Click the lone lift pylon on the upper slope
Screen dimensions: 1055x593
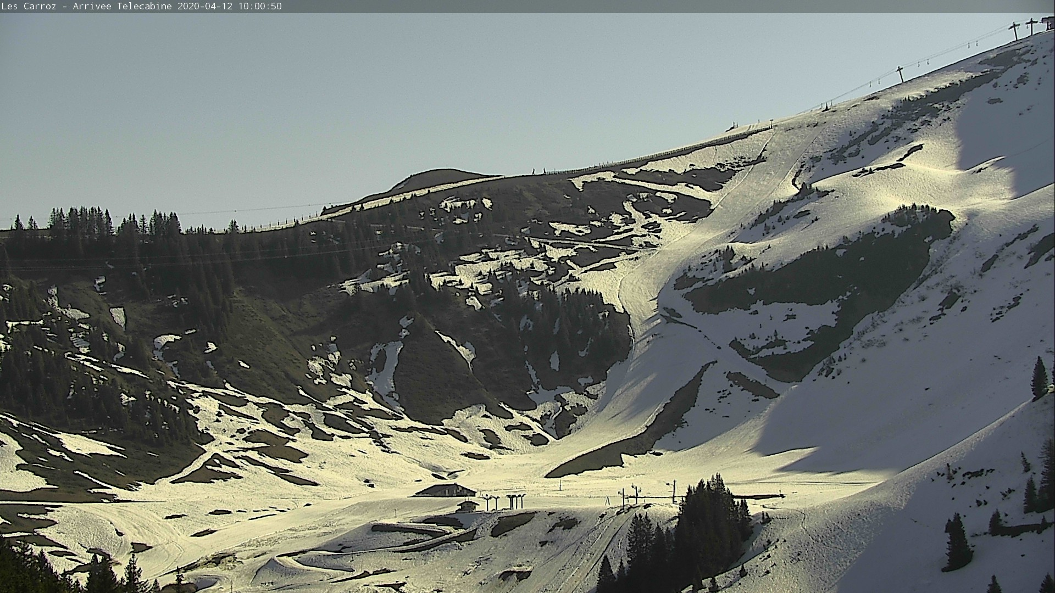click(899, 74)
